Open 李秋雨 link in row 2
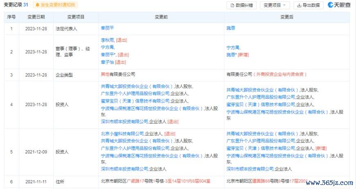This screenshot has width=356, height=189. [x=107, y=40]
